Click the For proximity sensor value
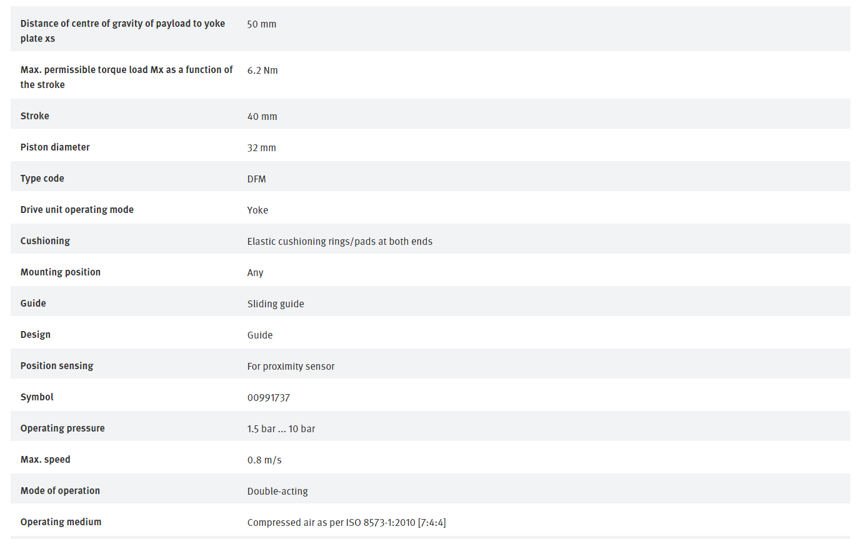The width and height of the screenshot is (856, 539). [291, 367]
